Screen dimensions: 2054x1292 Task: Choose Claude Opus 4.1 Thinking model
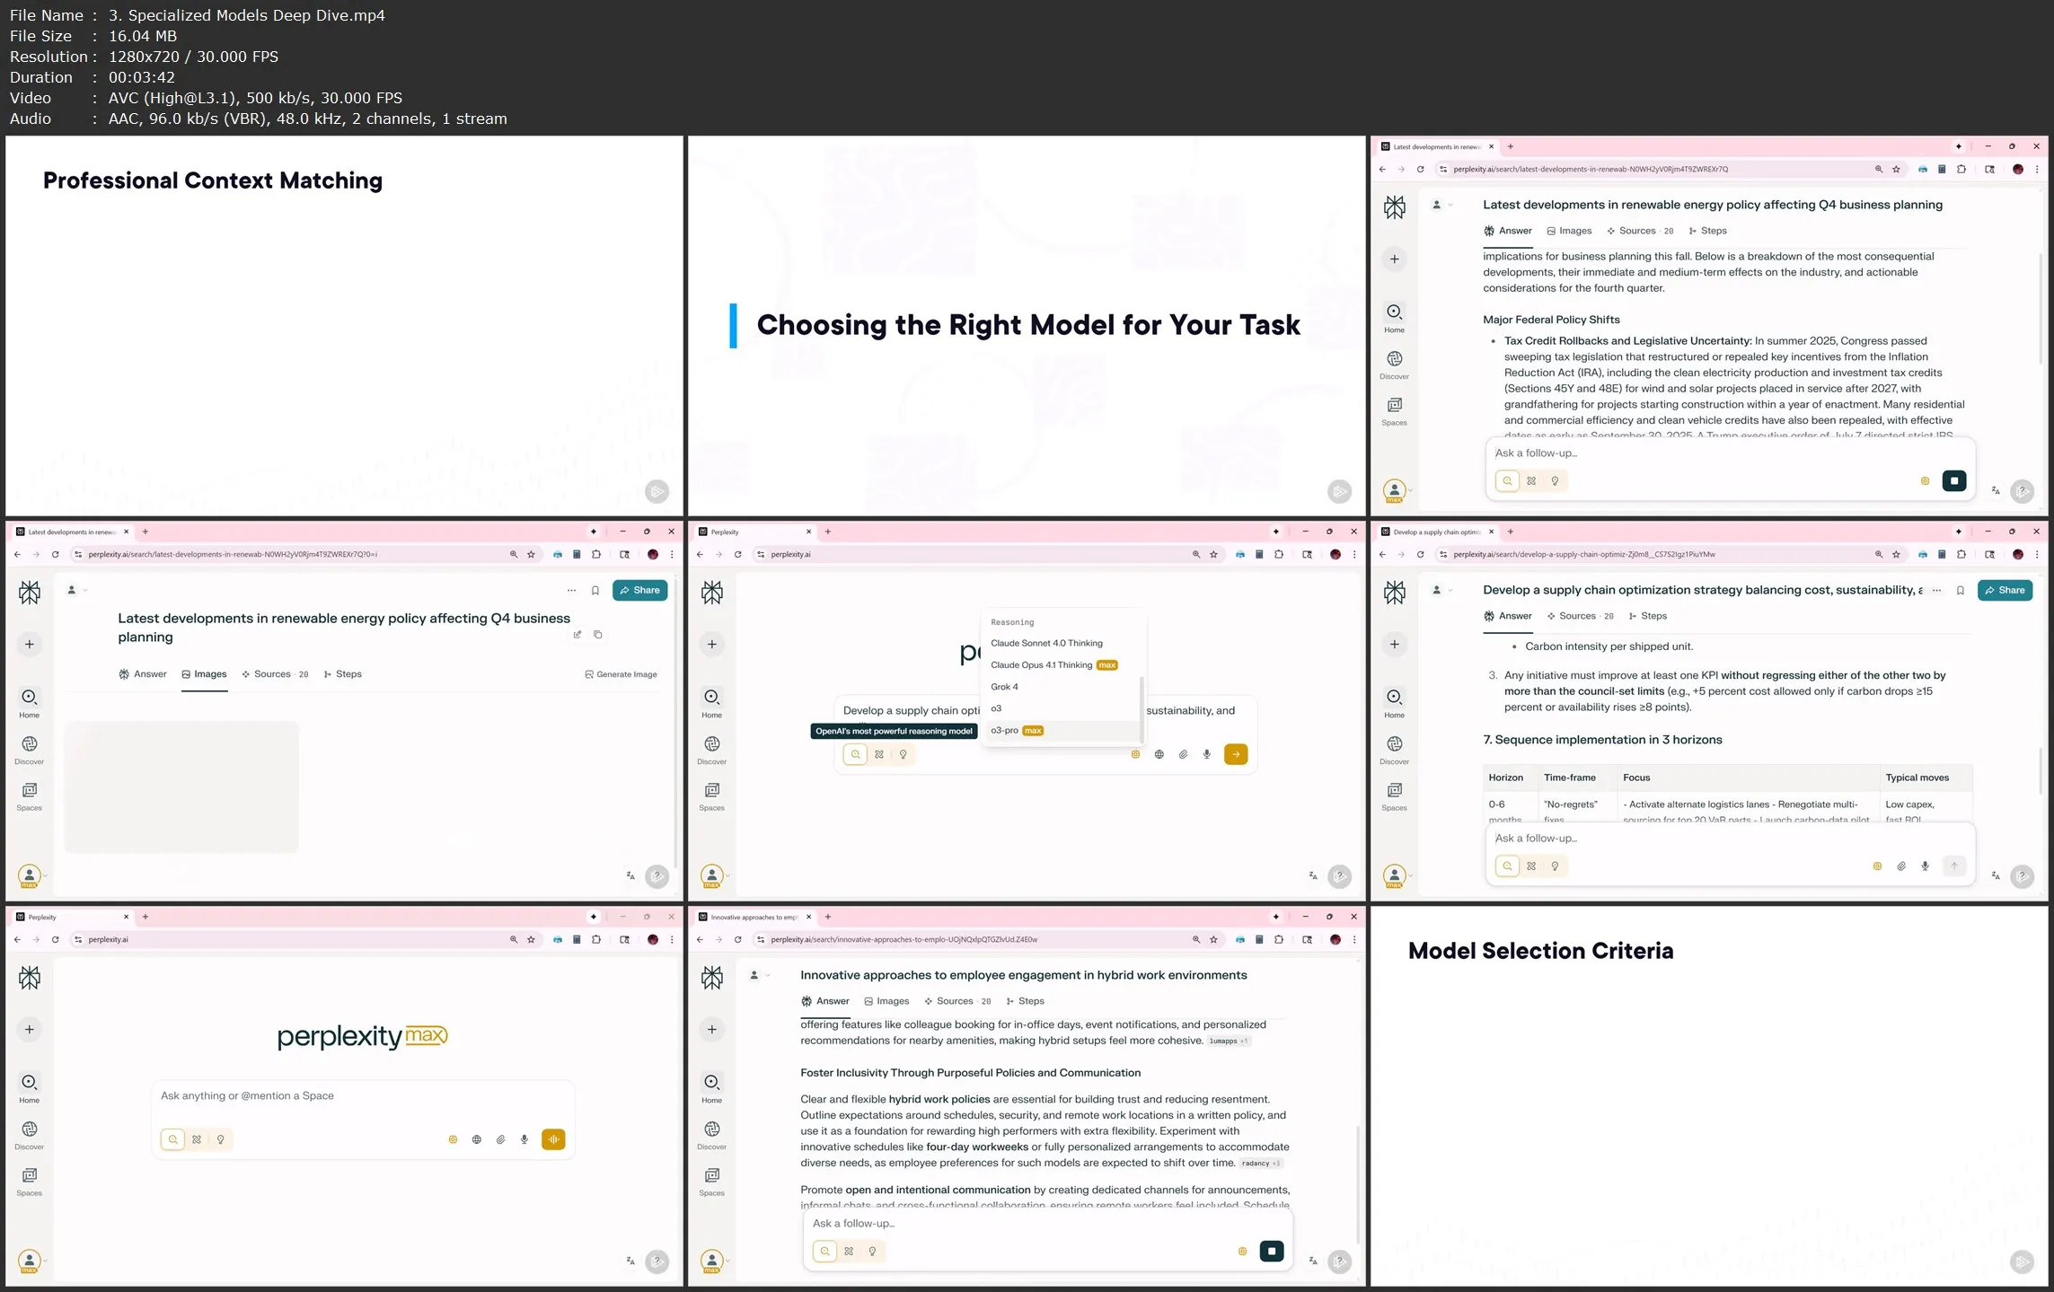click(1053, 665)
